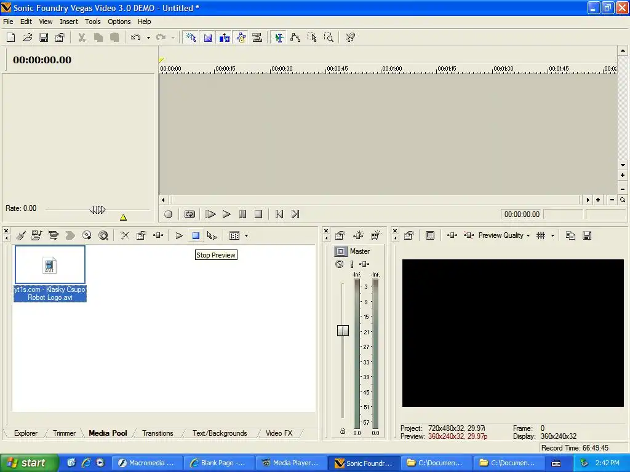Image resolution: width=630 pixels, height=472 pixels.
Task: Click the What's This help icon
Action: 350,37
